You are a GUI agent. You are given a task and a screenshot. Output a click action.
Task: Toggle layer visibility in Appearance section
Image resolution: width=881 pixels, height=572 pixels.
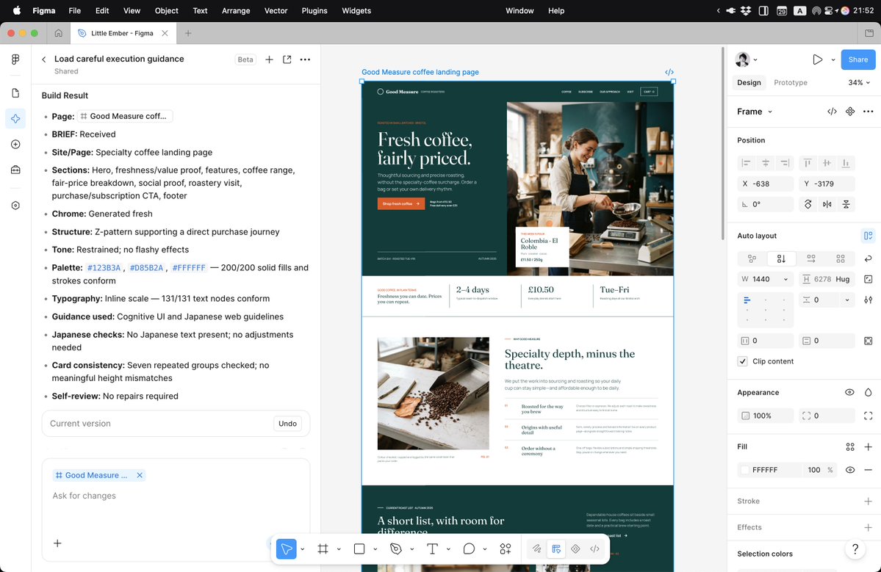click(x=849, y=392)
